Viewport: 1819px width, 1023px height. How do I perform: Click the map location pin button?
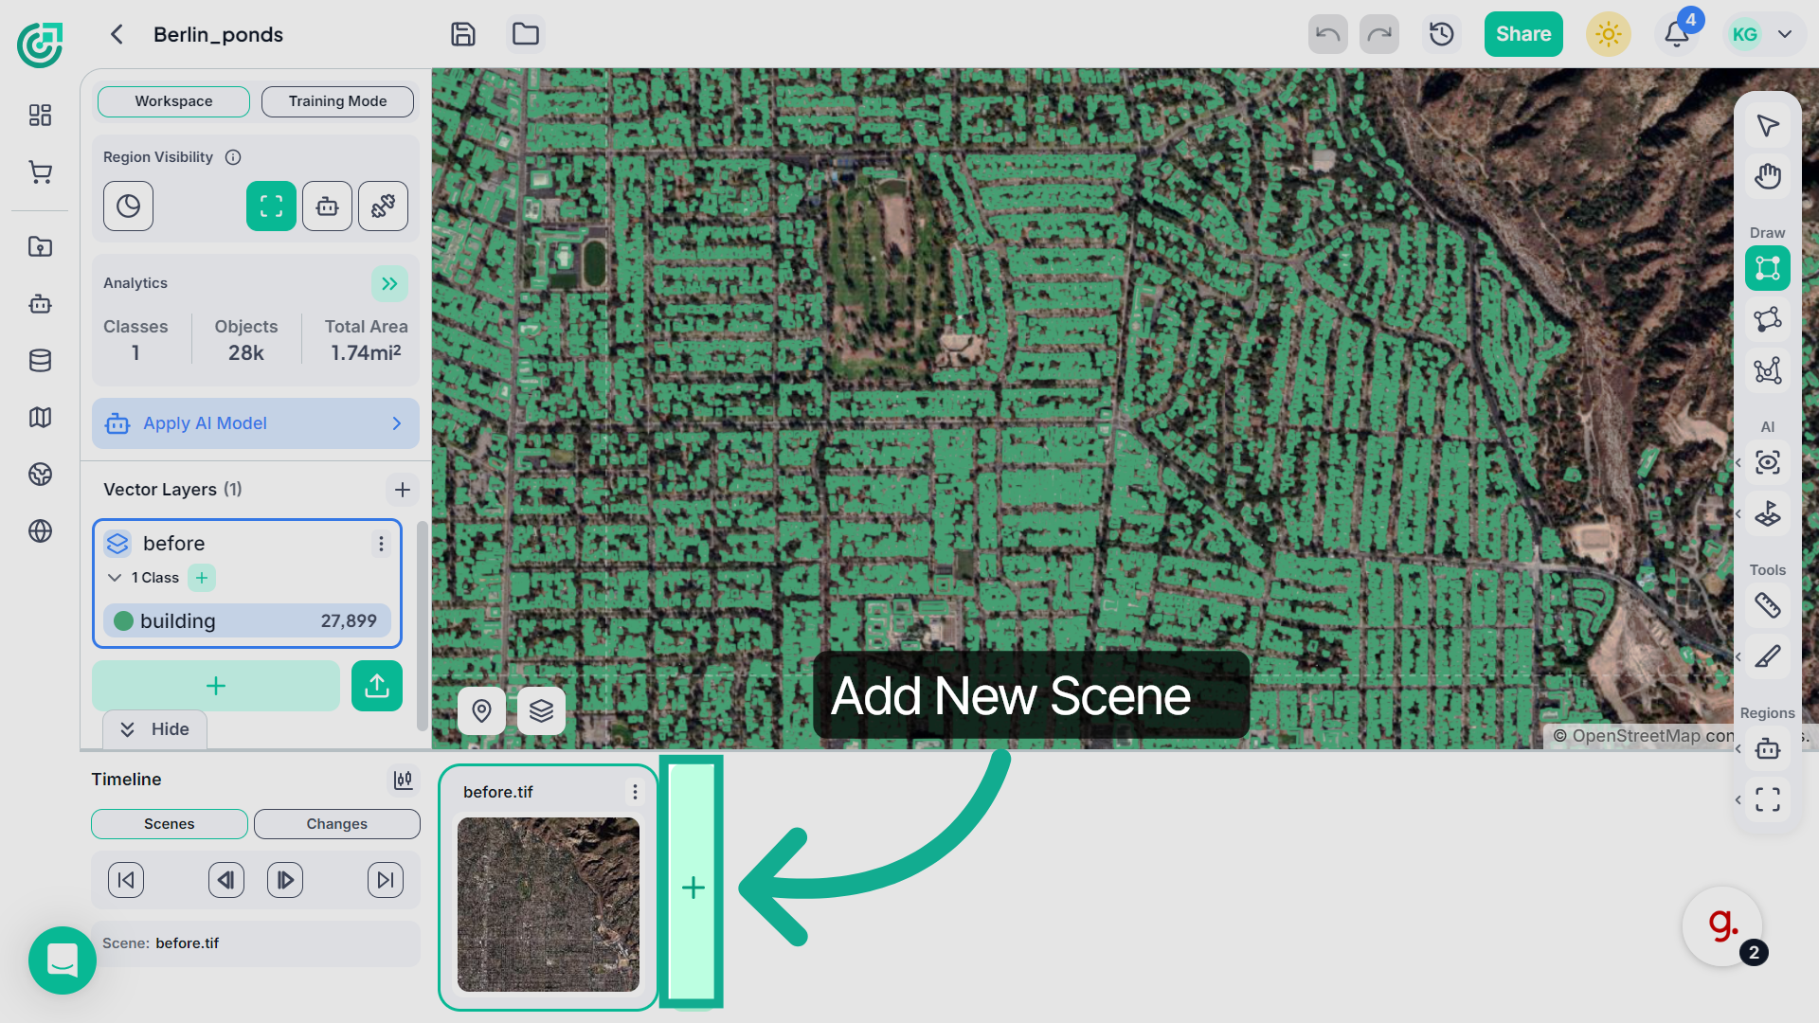(481, 710)
